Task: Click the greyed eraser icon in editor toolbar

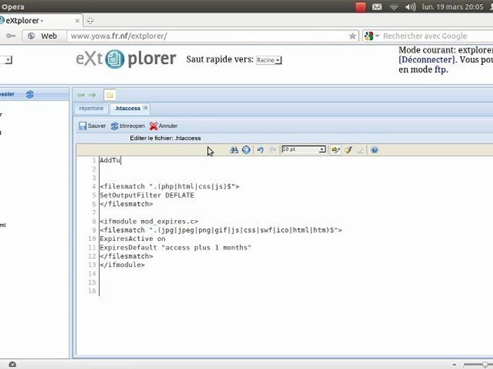Action: pyautogui.click(x=361, y=150)
